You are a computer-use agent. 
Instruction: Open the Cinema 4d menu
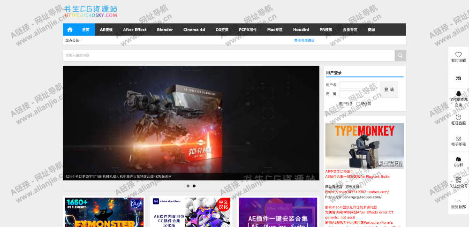click(x=194, y=30)
